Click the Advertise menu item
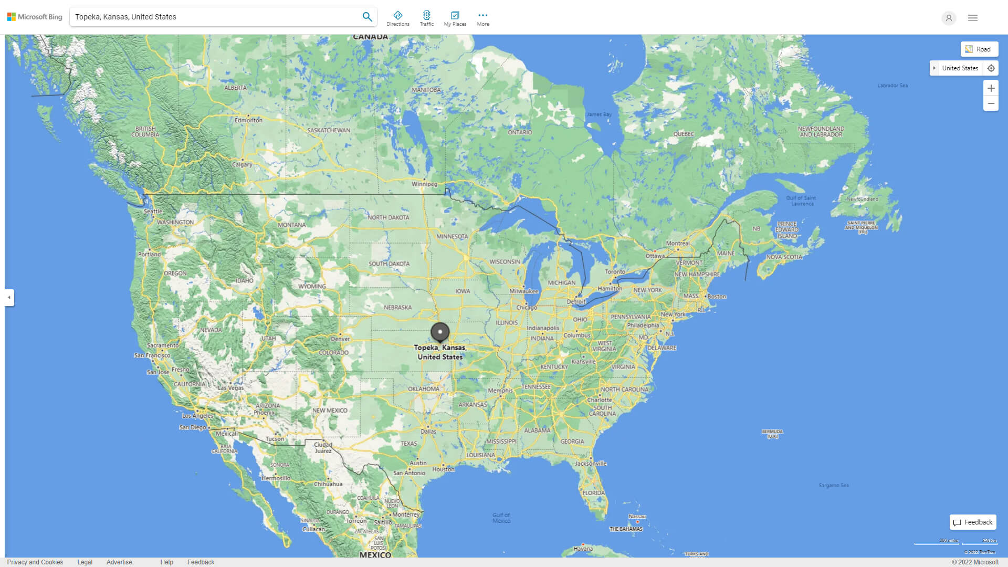Screen dimensions: 1008x567 click(120, 562)
